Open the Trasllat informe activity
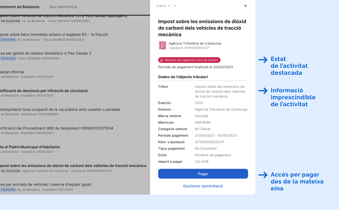This screenshot has height=210, width=339. tap(12, 72)
